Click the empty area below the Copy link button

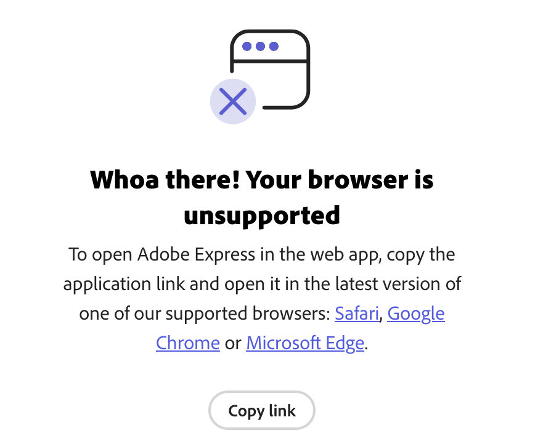point(262,436)
